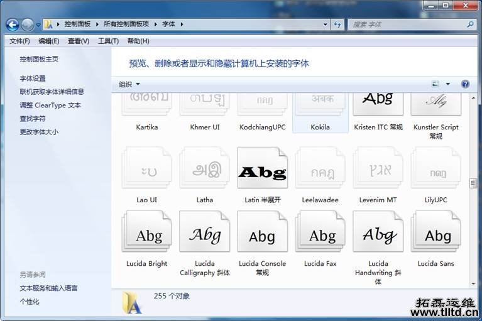482x321 pixels.
Task: Open the help question mark icon
Action: [465, 84]
